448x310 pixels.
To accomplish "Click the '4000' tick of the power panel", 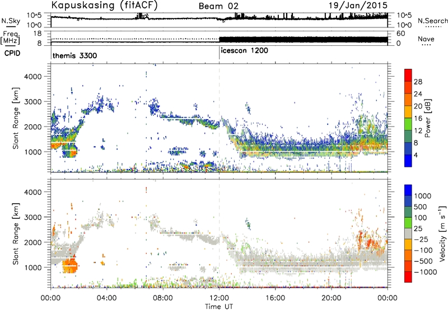I will [x=32, y=77].
